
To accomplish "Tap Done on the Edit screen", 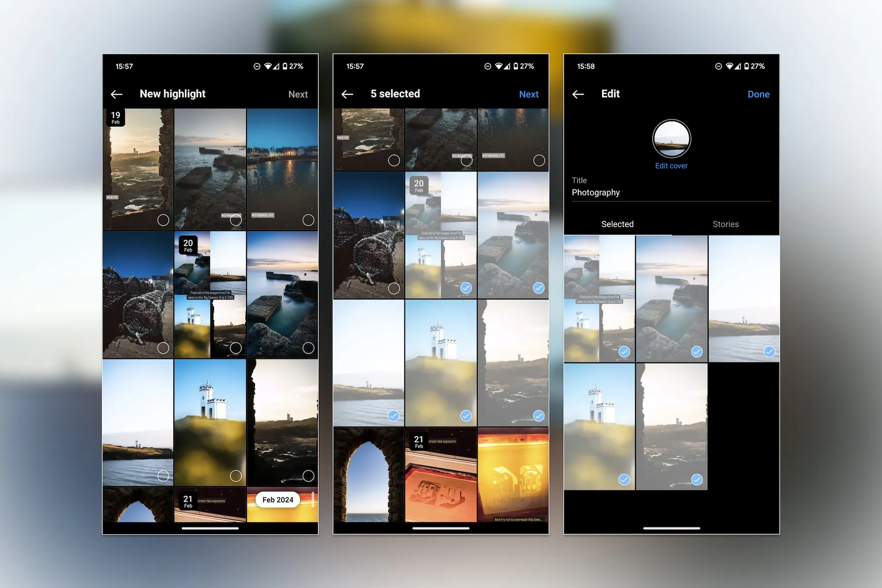I will pos(759,94).
